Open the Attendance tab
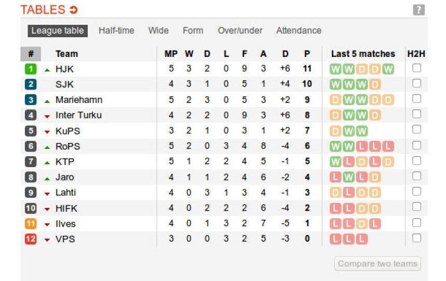Screen dimensions: 446x281 pos(298,31)
